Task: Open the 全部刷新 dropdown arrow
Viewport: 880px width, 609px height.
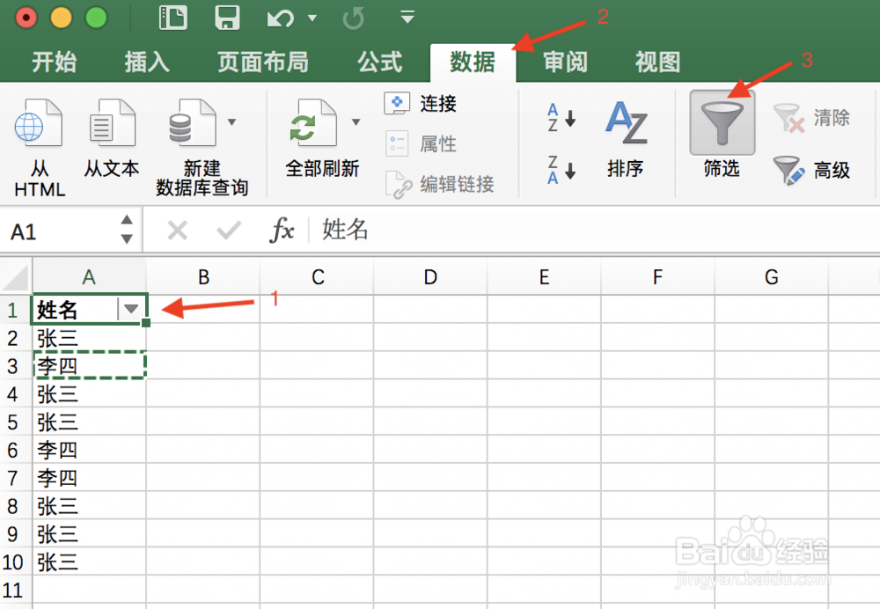Action: 356,121
